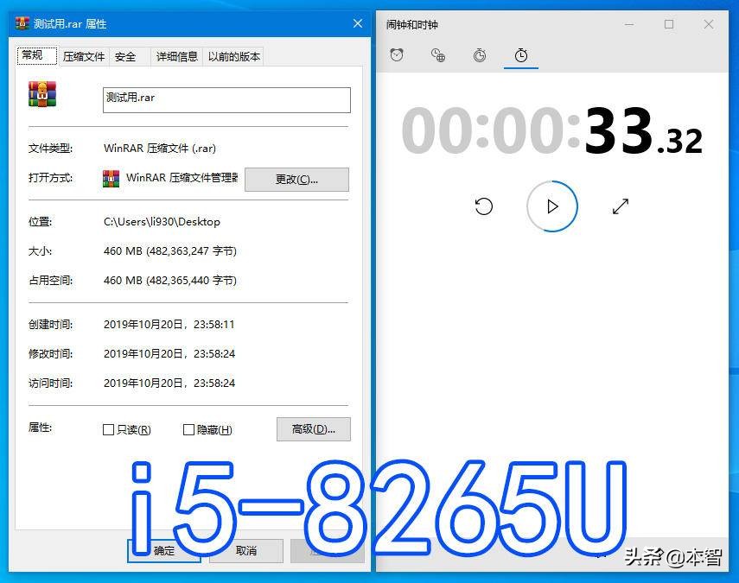
Task: Start the stopwatch with play button
Action: 551,206
